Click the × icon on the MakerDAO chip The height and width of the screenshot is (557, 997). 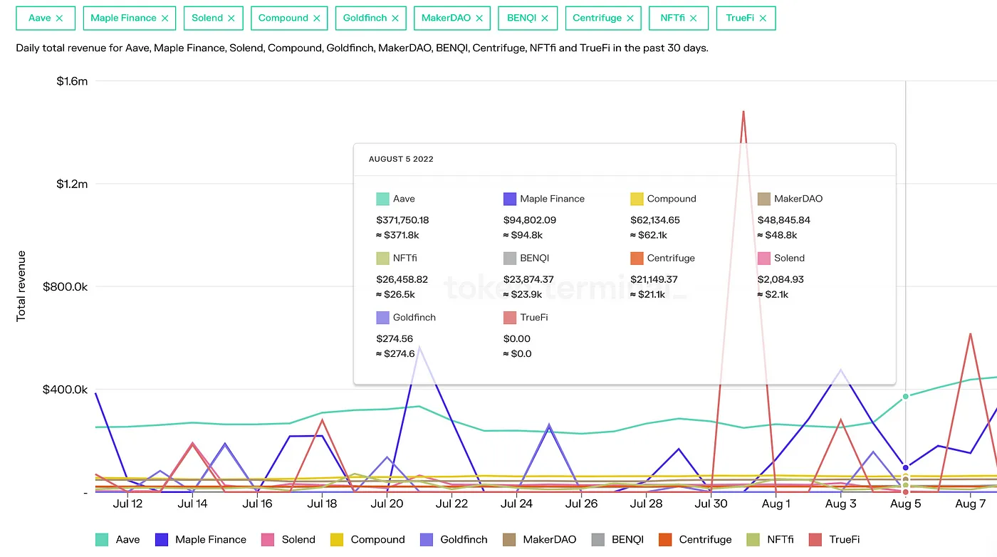[479, 19]
